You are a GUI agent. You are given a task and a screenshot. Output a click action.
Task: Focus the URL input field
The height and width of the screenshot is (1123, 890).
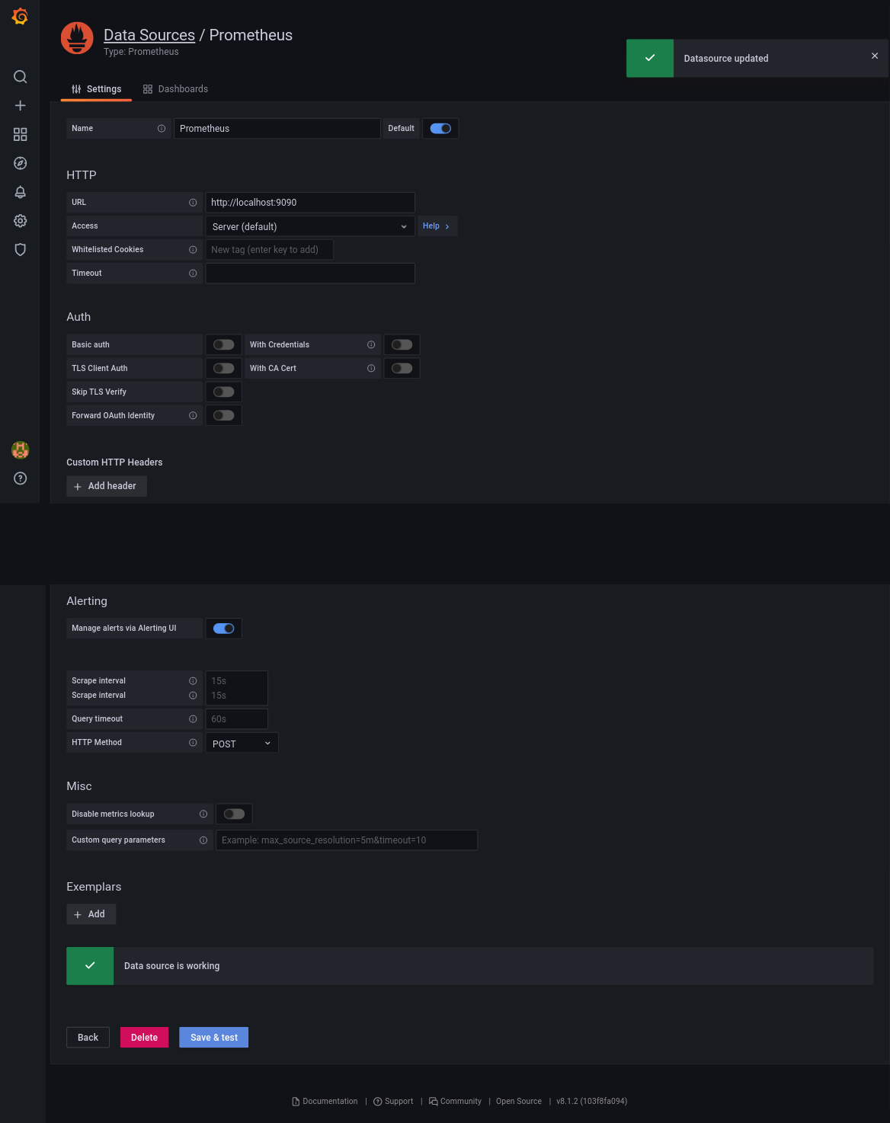click(310, 203)
